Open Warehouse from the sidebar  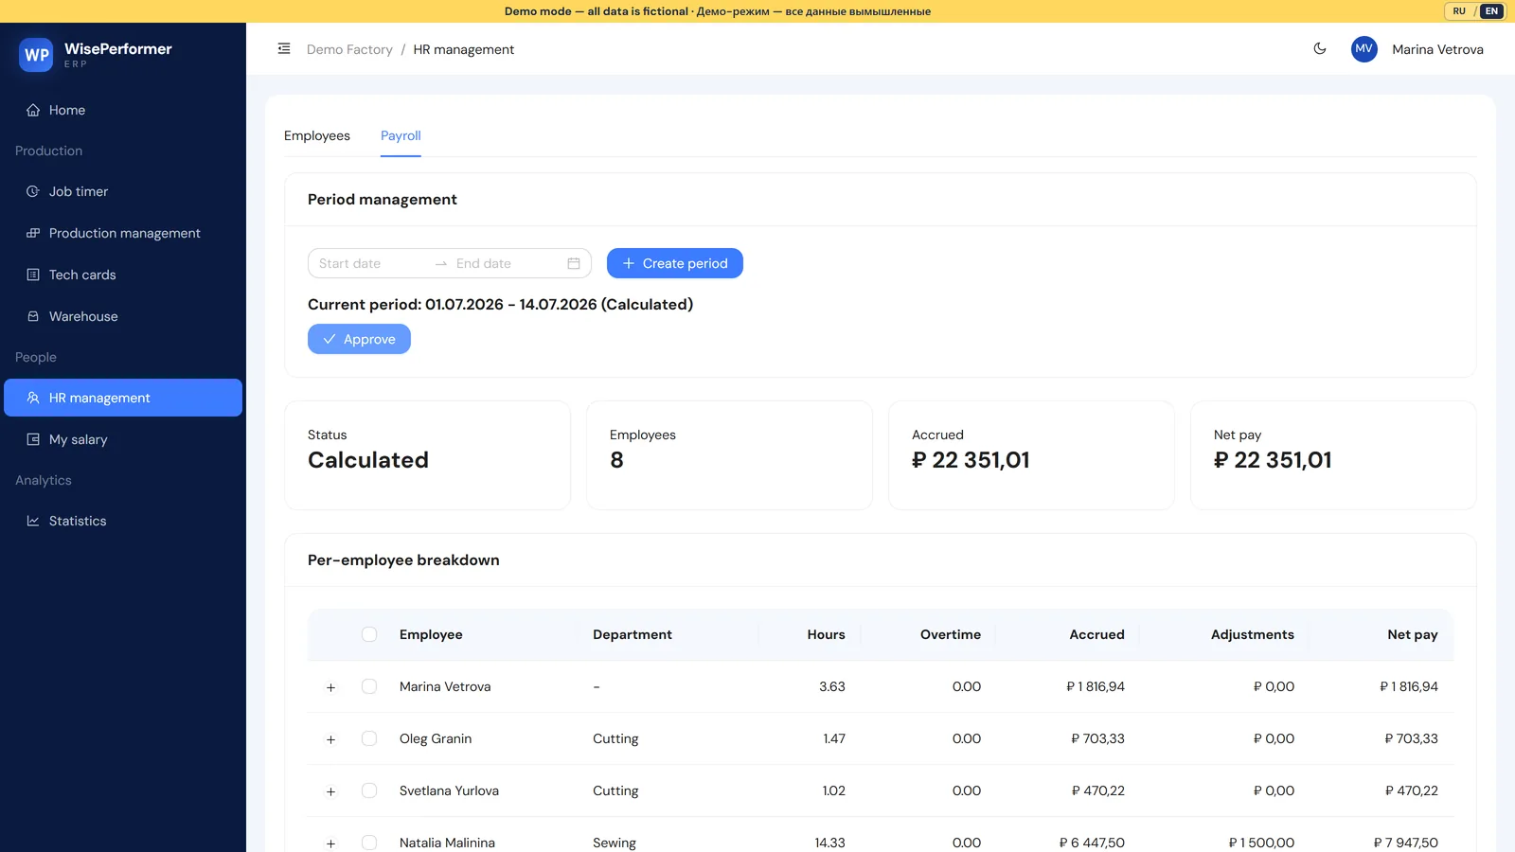pyautogui.click(x=123, y=316)
